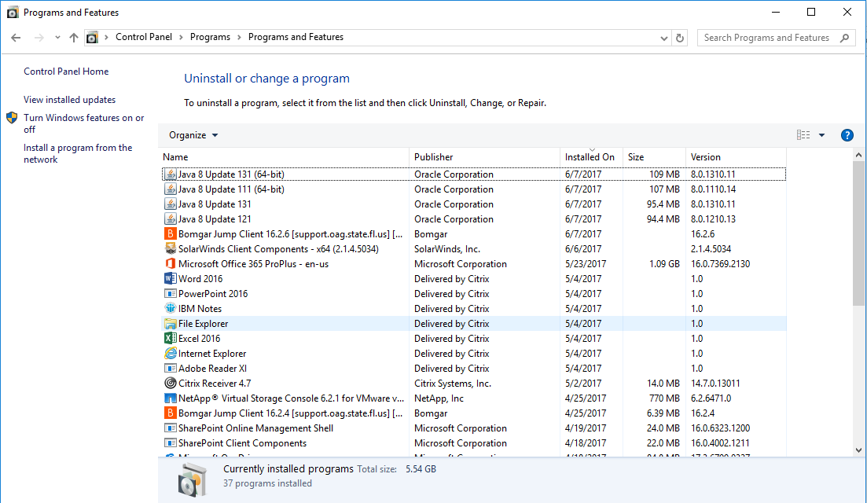Navigate to the Programs breadcrumb
This screenshot has height=503, width=867.
(x=210, y=37)
